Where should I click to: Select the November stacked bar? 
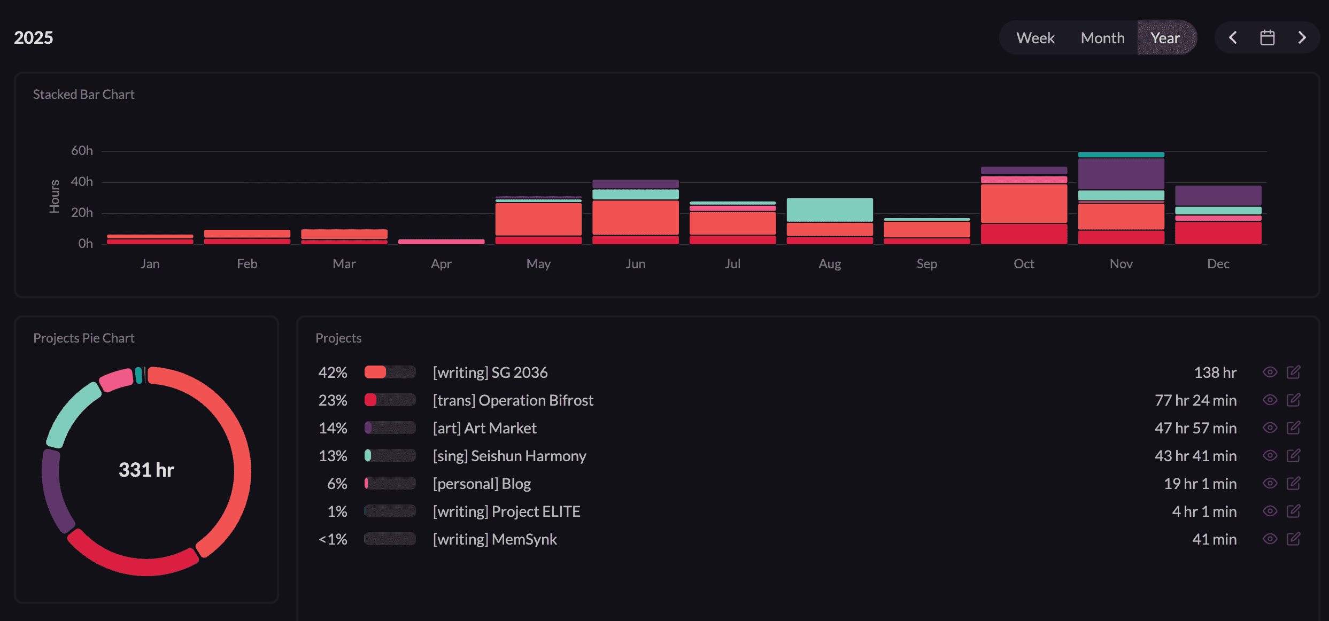coord(1121,198)
